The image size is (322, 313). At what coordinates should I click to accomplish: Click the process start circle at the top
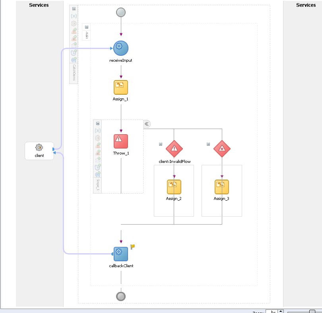coord(120,12)
